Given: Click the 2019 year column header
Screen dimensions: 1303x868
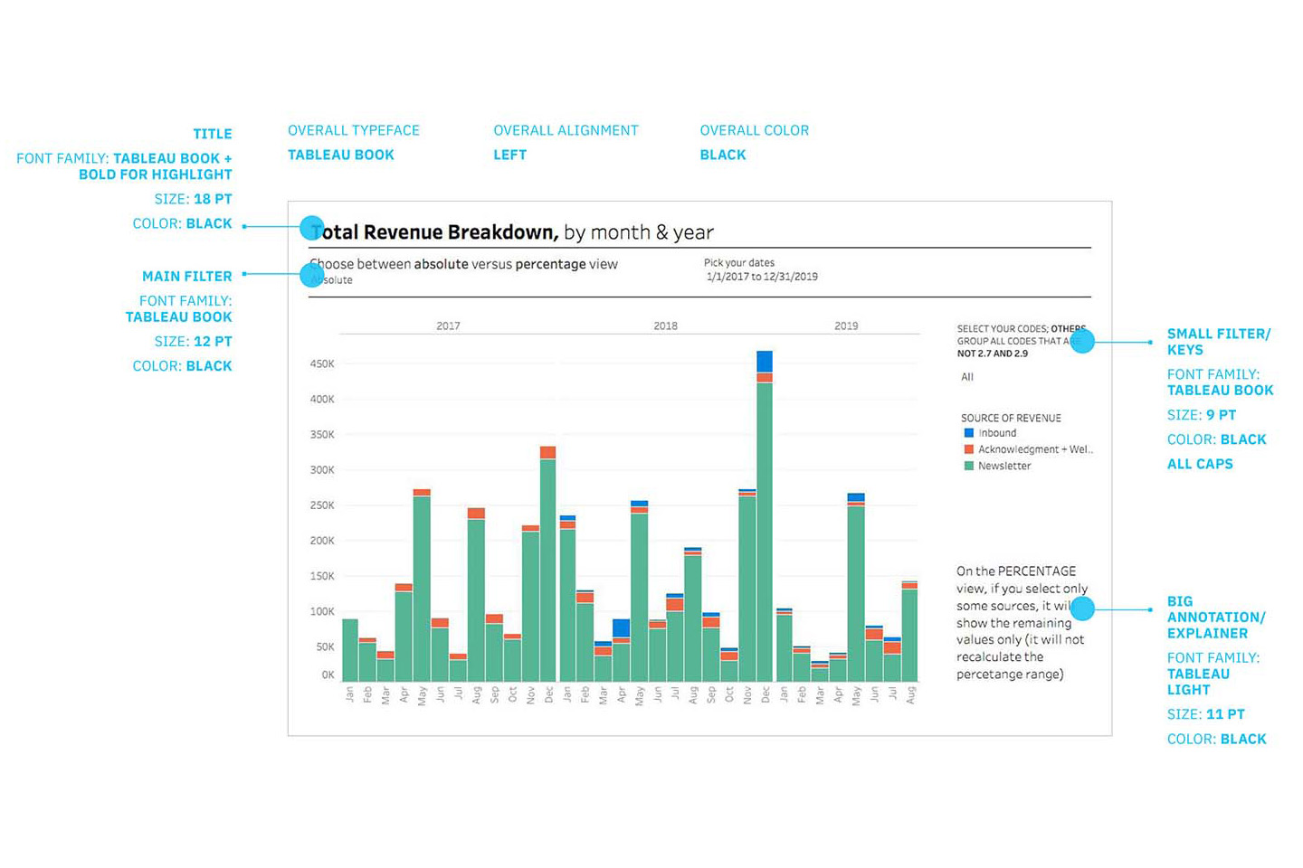Looking at the screenshot, I should pos(846,325).
